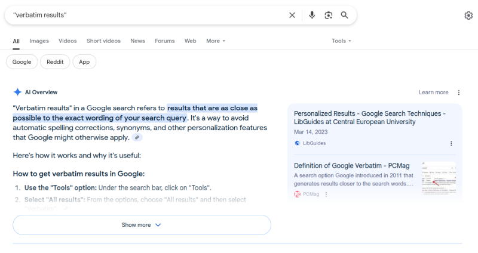This screenshot has width=478, height=253.
Task: Click the step "Use the "Tools" option:"
Action: pyautogui.click(x=60, y=188)
